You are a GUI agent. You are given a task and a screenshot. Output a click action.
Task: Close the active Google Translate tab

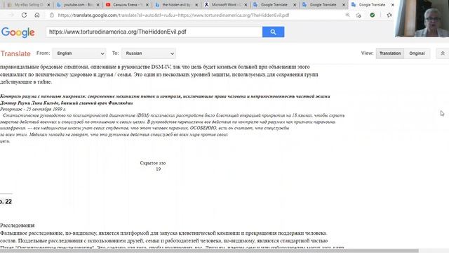click(393, 5)
